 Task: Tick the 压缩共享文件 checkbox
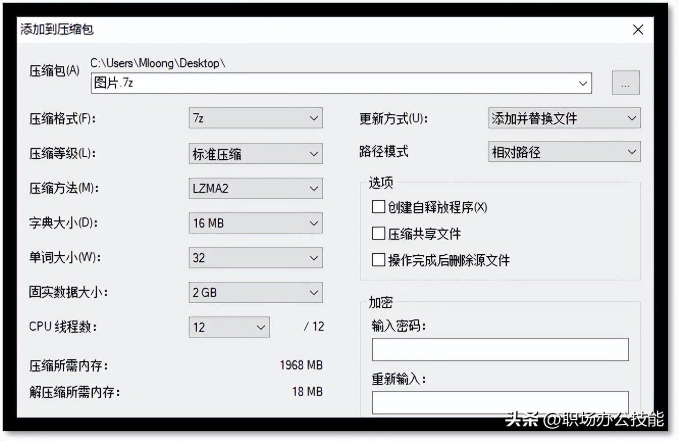click(x=378, y=233)
